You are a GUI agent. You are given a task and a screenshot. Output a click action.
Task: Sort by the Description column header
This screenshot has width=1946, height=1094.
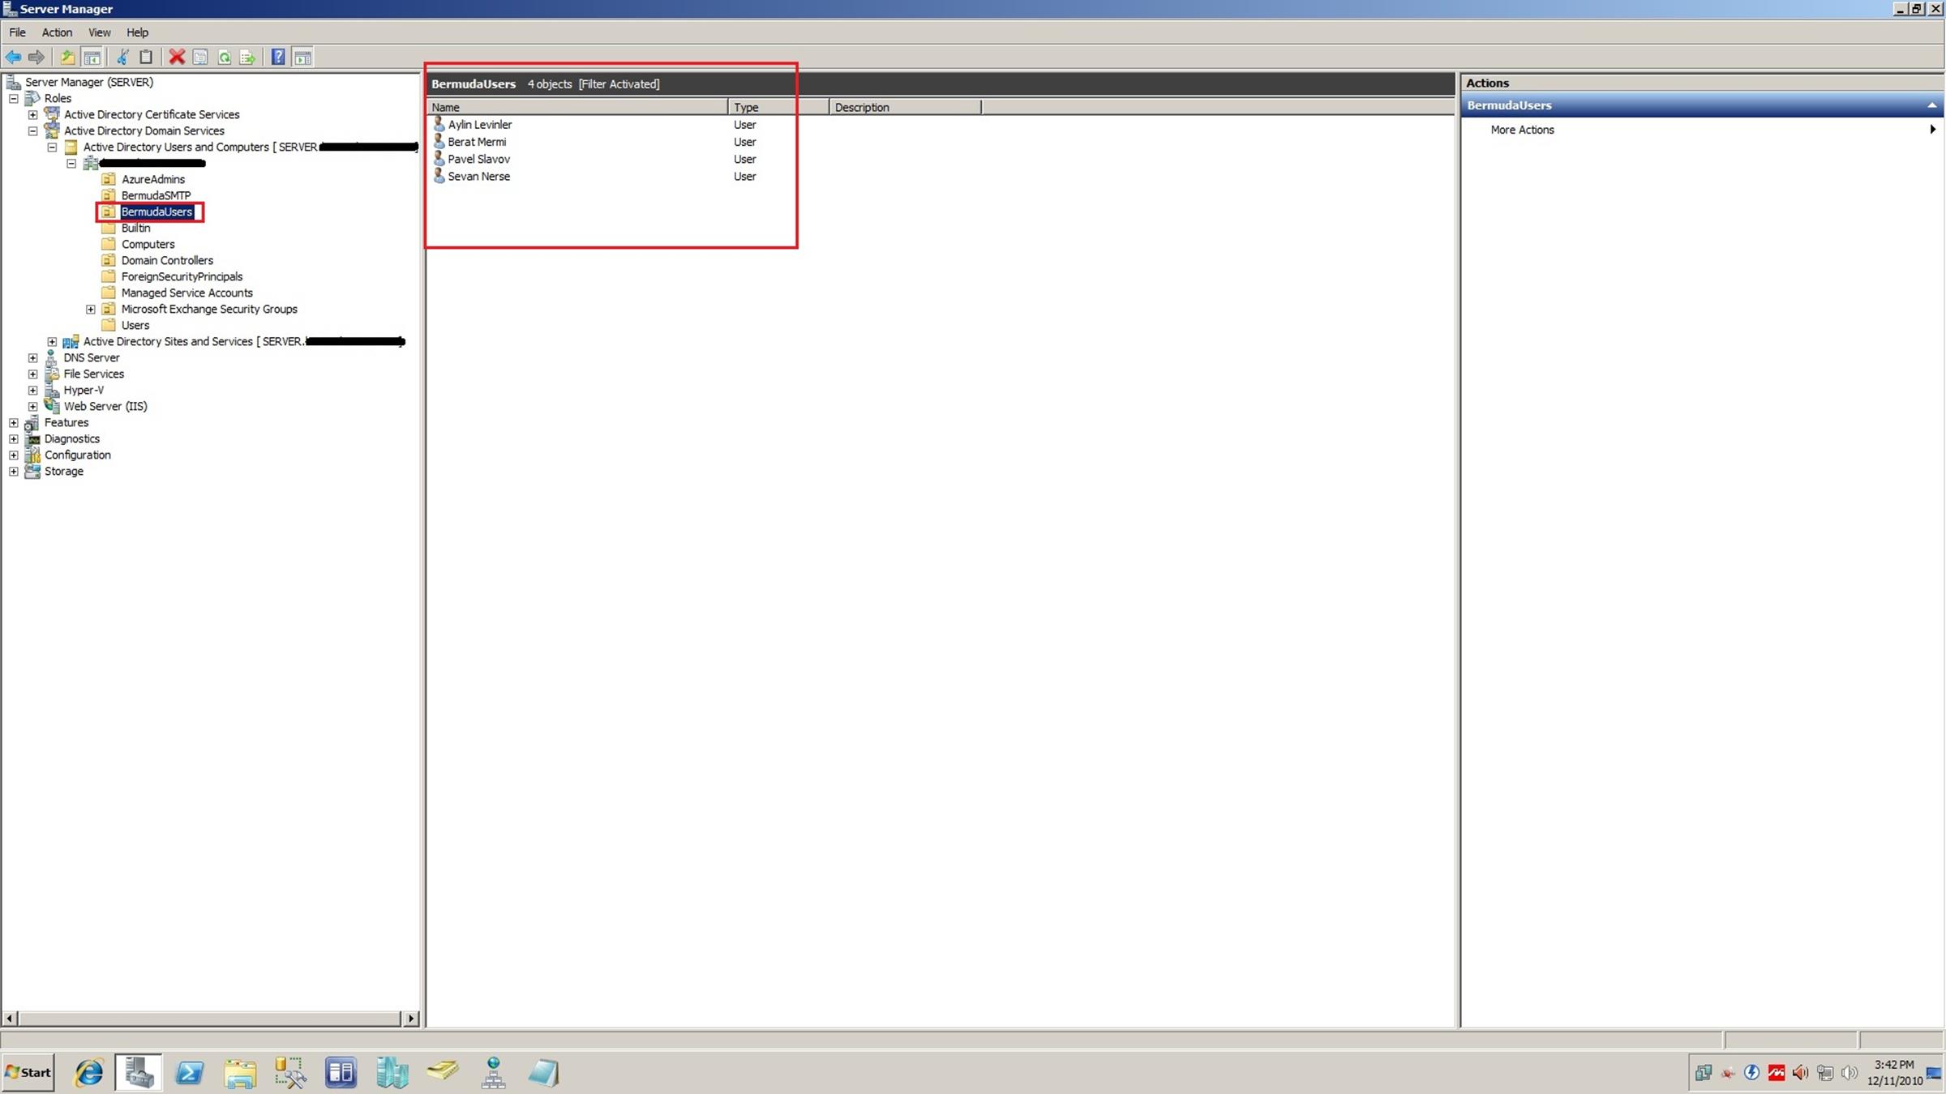[905, 107]
